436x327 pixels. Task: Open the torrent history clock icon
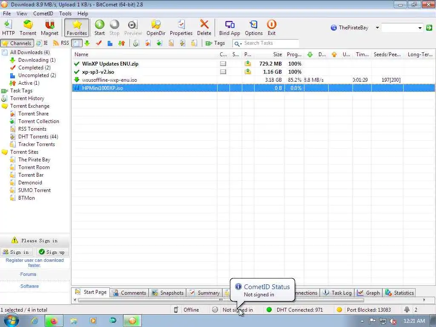136,43
